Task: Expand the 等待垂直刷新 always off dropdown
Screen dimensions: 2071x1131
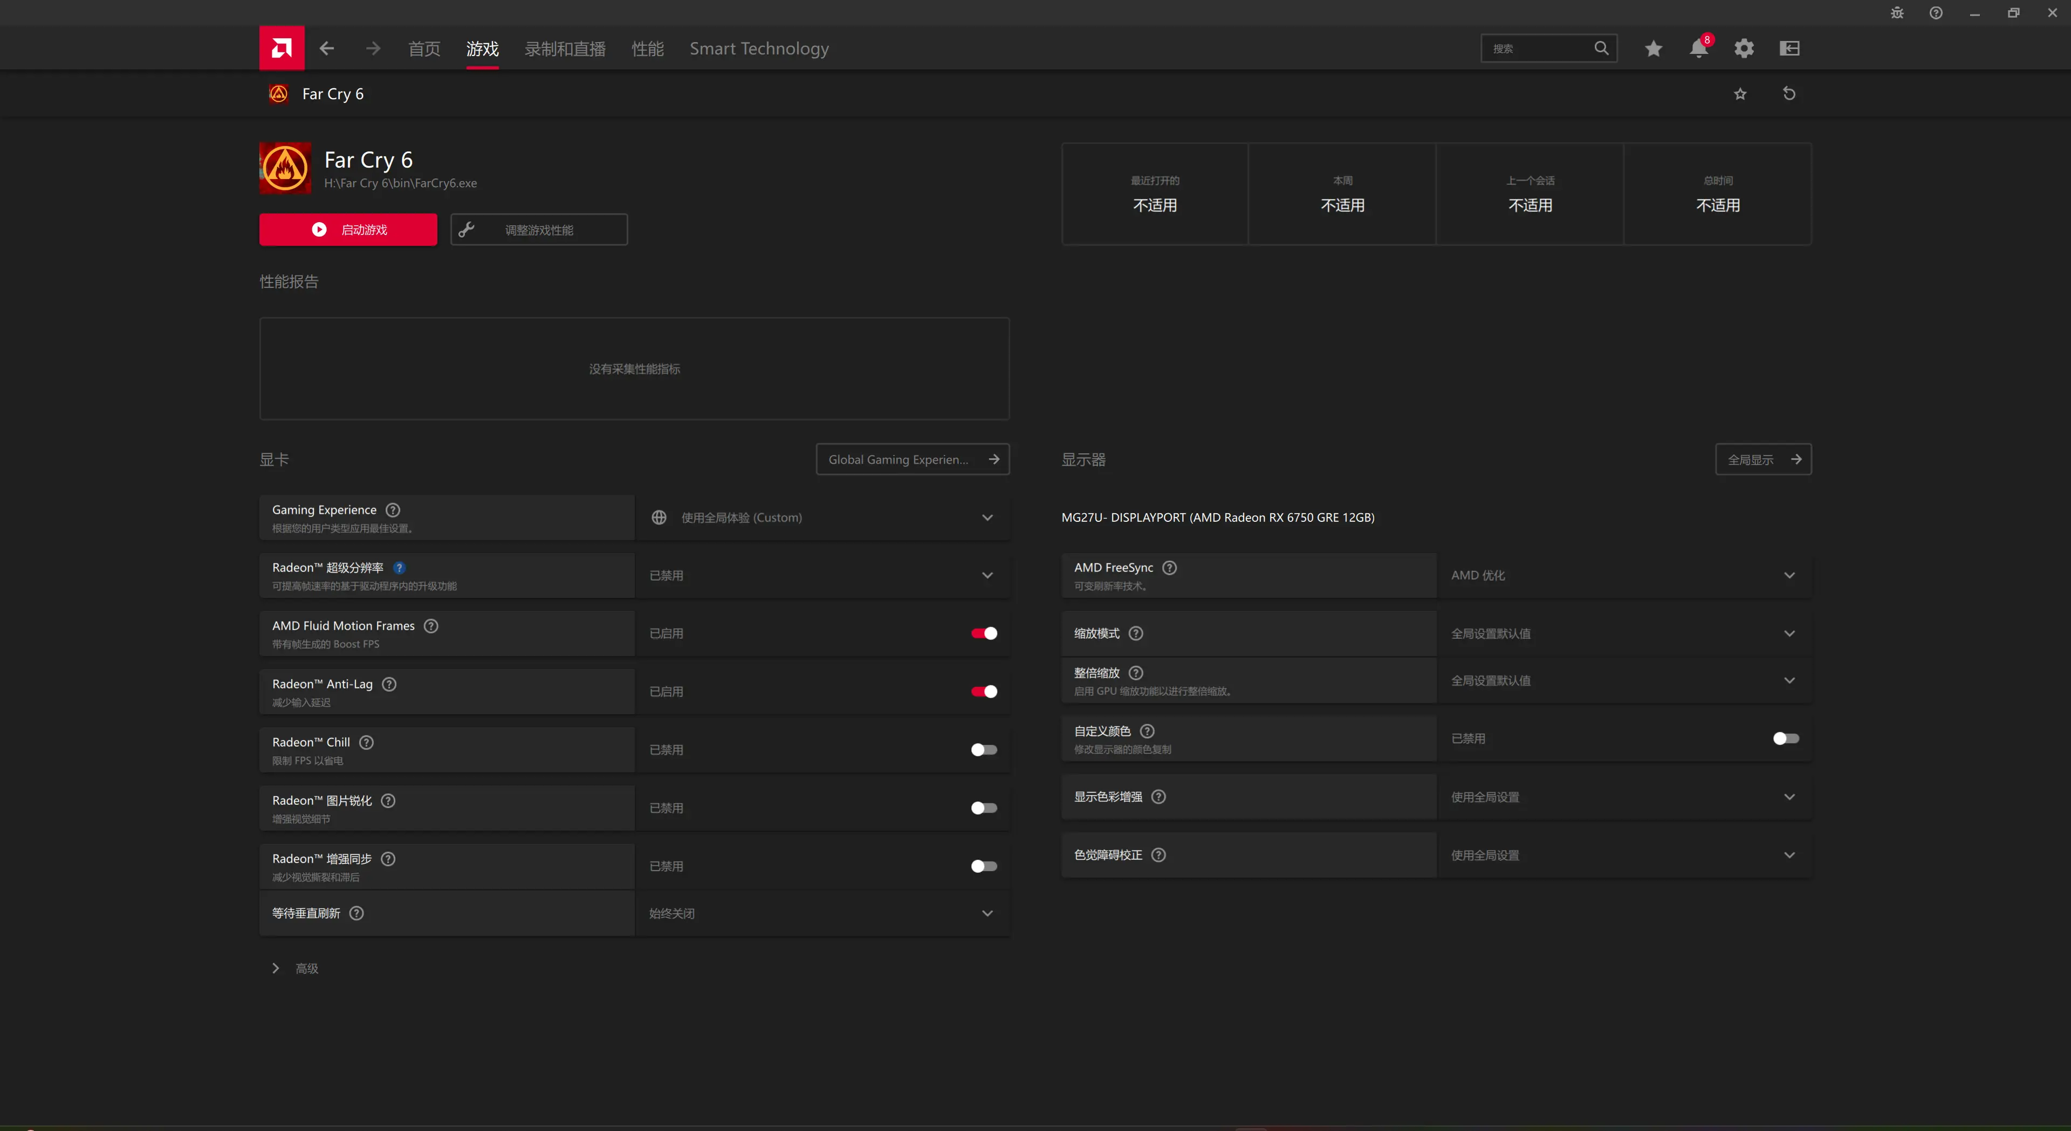Action: tap(988, 912)
